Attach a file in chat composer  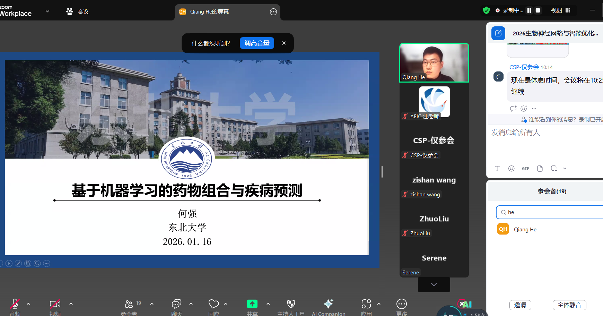[x=540, y=169]
